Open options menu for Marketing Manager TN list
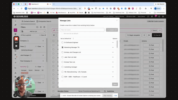Viewport: 178px width, 100px height. coord(113,47)
